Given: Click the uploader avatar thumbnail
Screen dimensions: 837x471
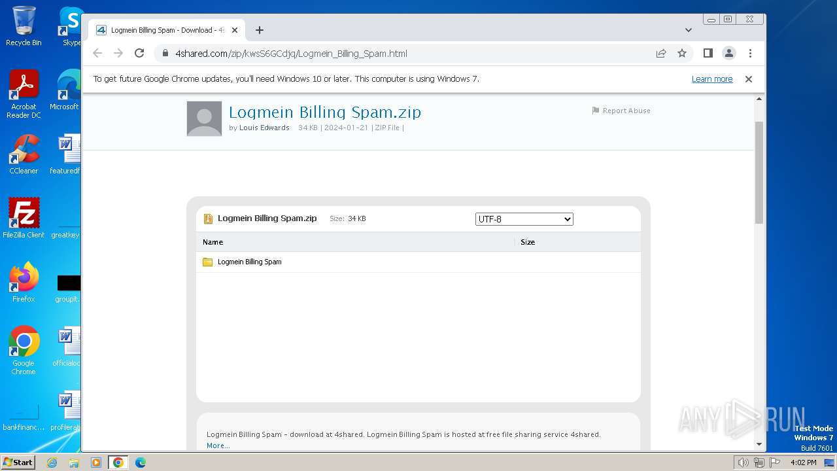Looking at the screenshot, I should [x=204, y=118].
